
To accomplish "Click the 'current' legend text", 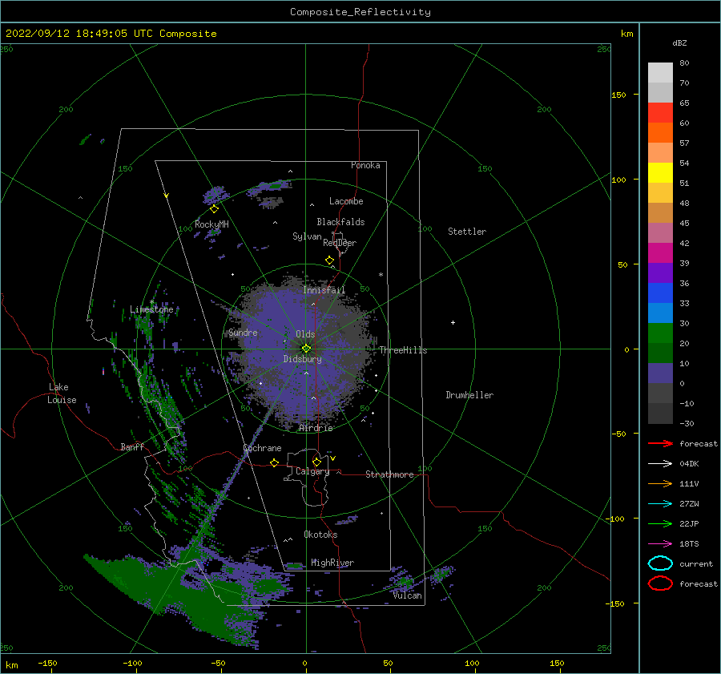I will (696, 564).
